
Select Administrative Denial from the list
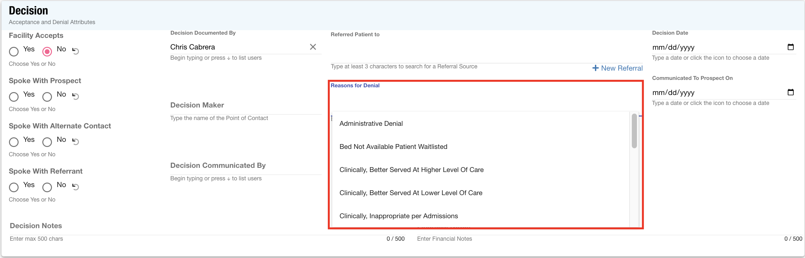(371, 124)
